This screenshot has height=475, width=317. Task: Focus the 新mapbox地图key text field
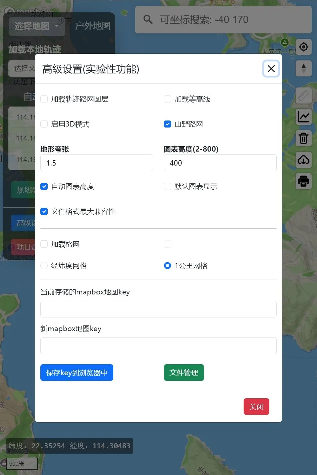point(158,346)
